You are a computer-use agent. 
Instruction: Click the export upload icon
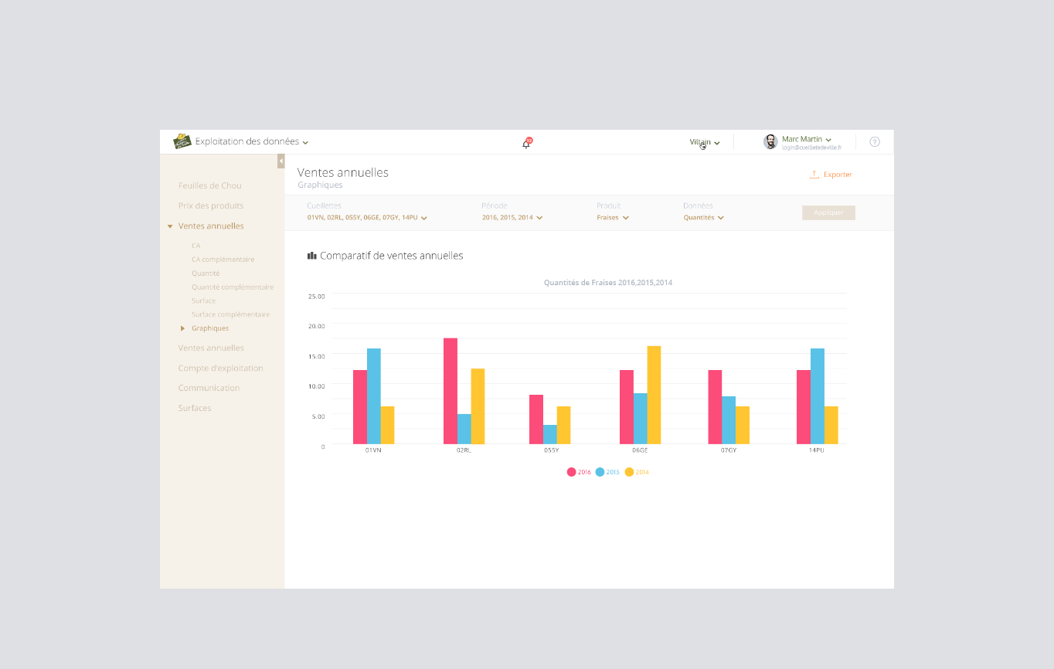pyautogui.click(x=814, y=175)
